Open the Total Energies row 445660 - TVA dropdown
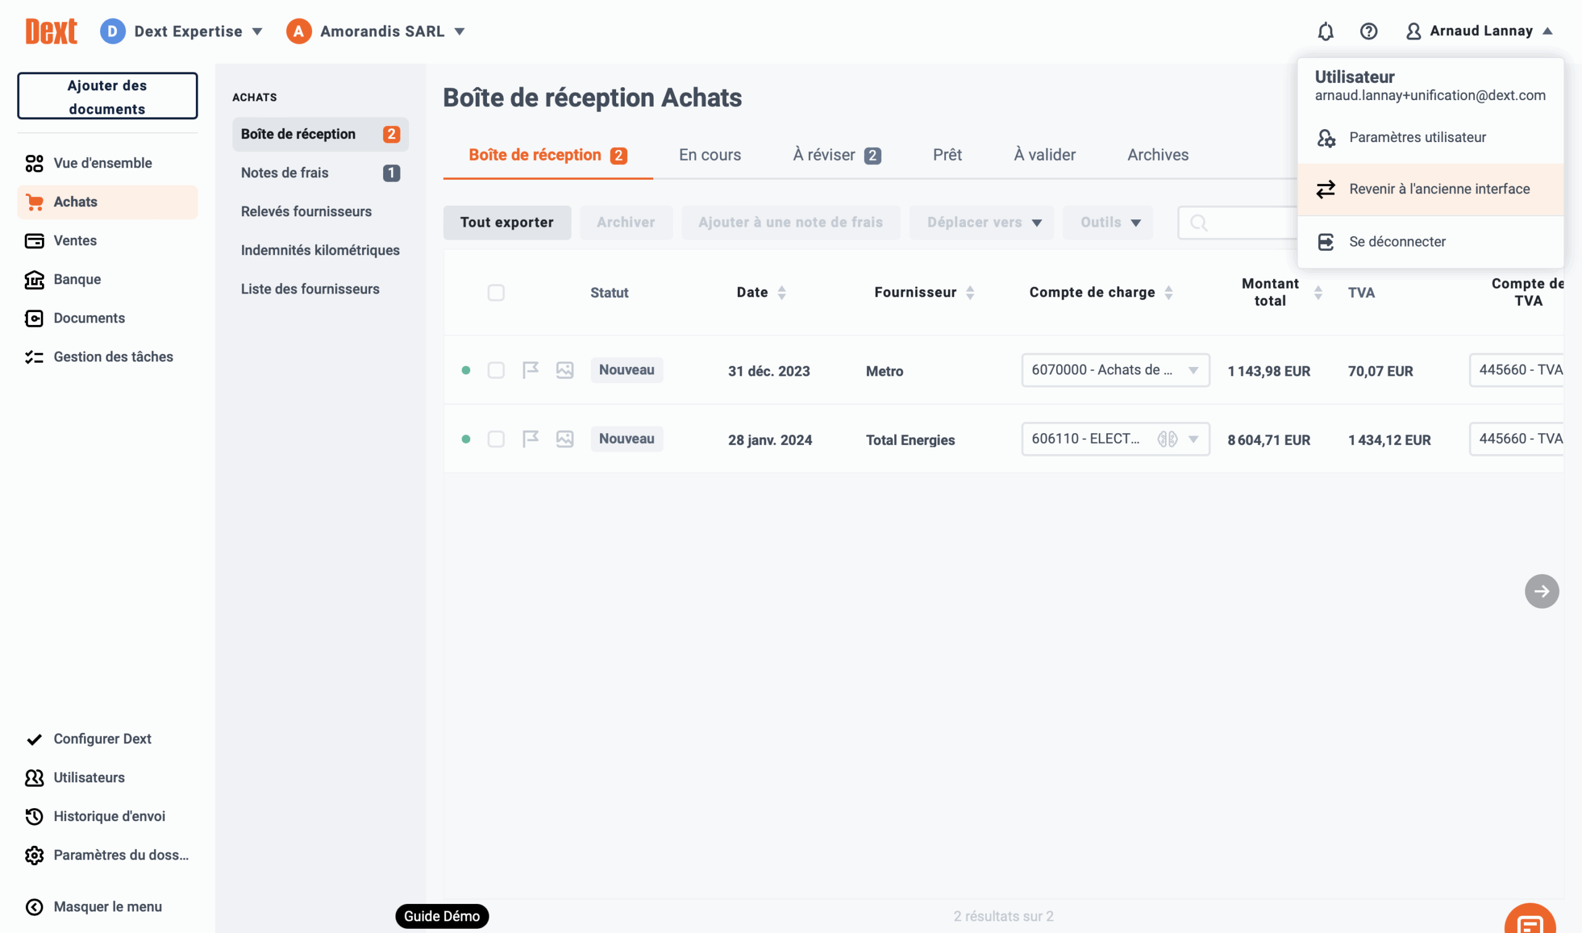Image resolution: width=1582 pixels, height=933 pixels. click(1516, 439)
